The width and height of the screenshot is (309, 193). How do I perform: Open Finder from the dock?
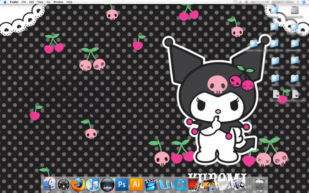pos(49,184)
